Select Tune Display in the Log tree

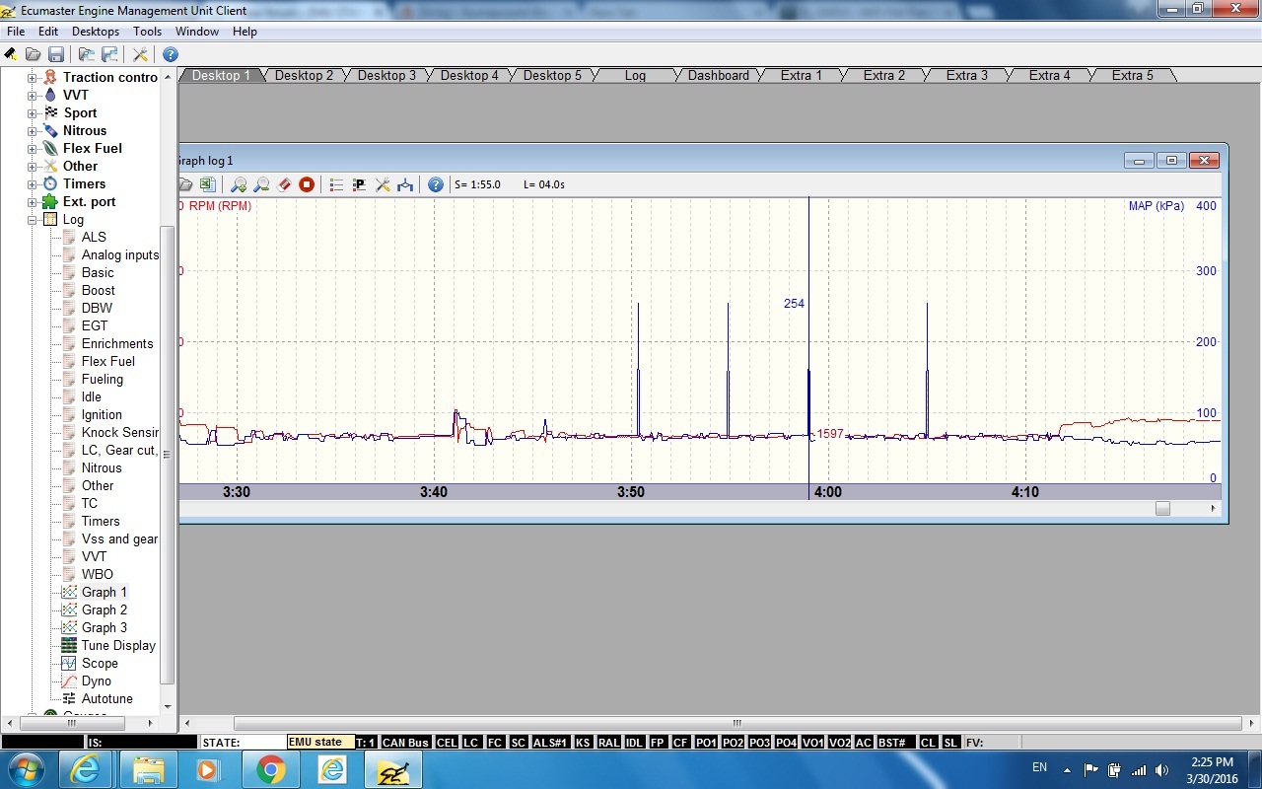[x=118, y=645]
